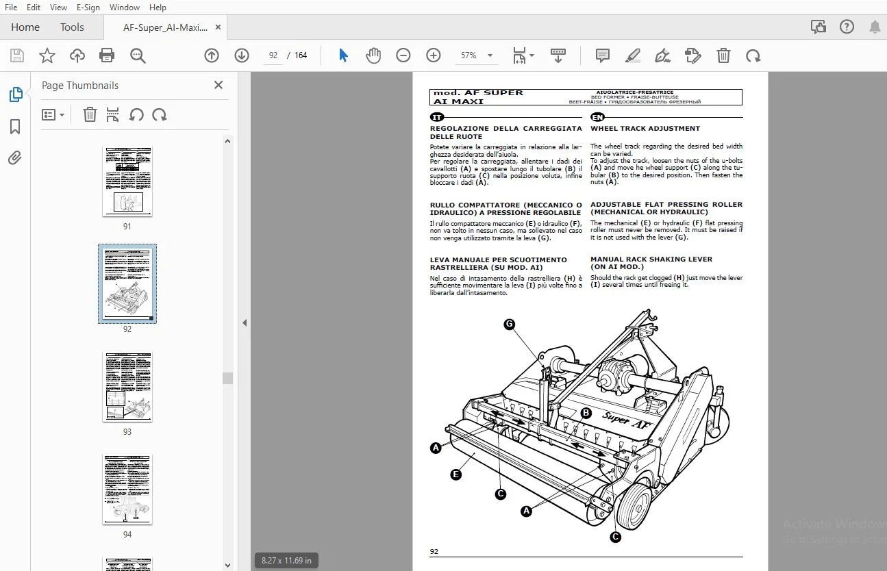This screenshot has height=571, width=887.
Task: Open the share feedback icon
Action: pos(818,27)
